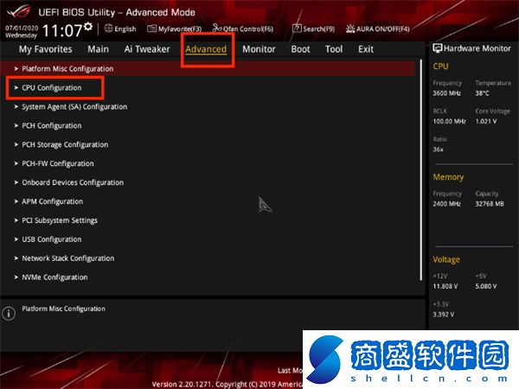
Task: Switch to the My Favorites tab
Action: tap(45, 49)
